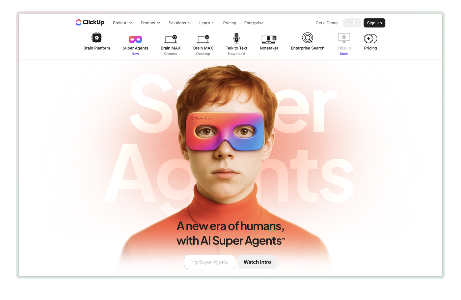This screenshot has height=300, width=461.
Task: Open the Enterprise nav item
Action: click(254, 23)
